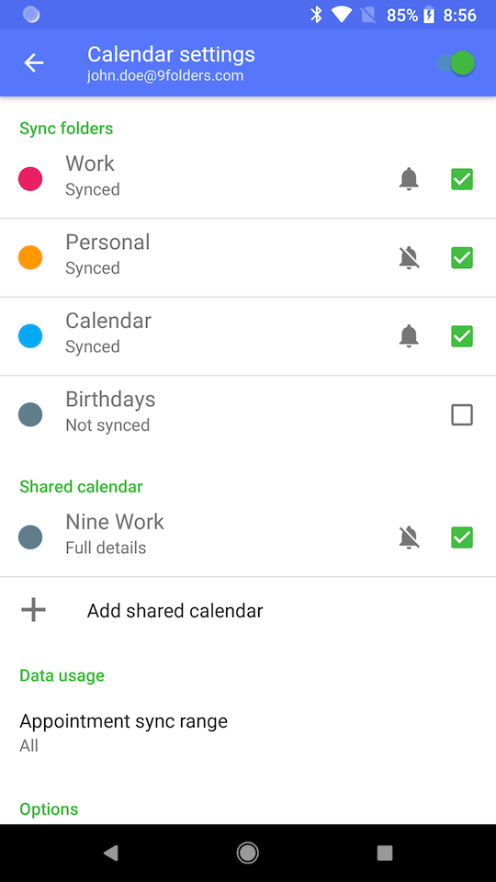This screenshot has width=496, height=882.
Task: Tap the Calendar folder notification bell
Action: click(x=409, y=336)
